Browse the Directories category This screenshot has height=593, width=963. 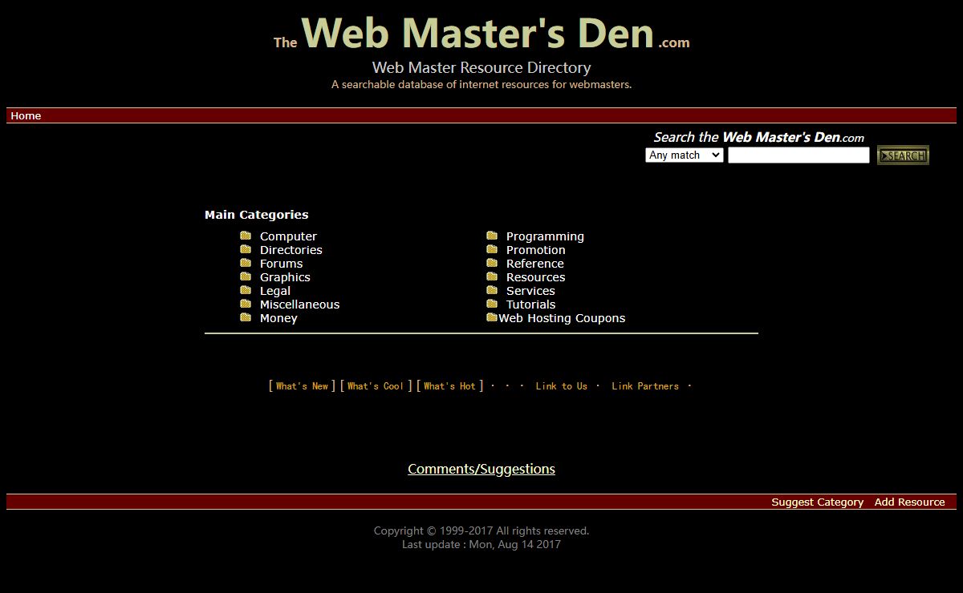[x=291, y=250]
